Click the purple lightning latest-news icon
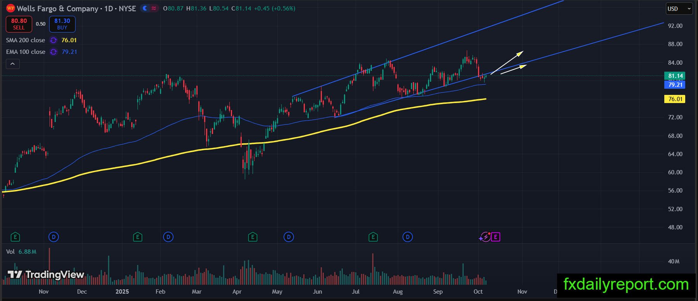Image resolution: width=698 pixels, height=301 pixels. point(485,237)
